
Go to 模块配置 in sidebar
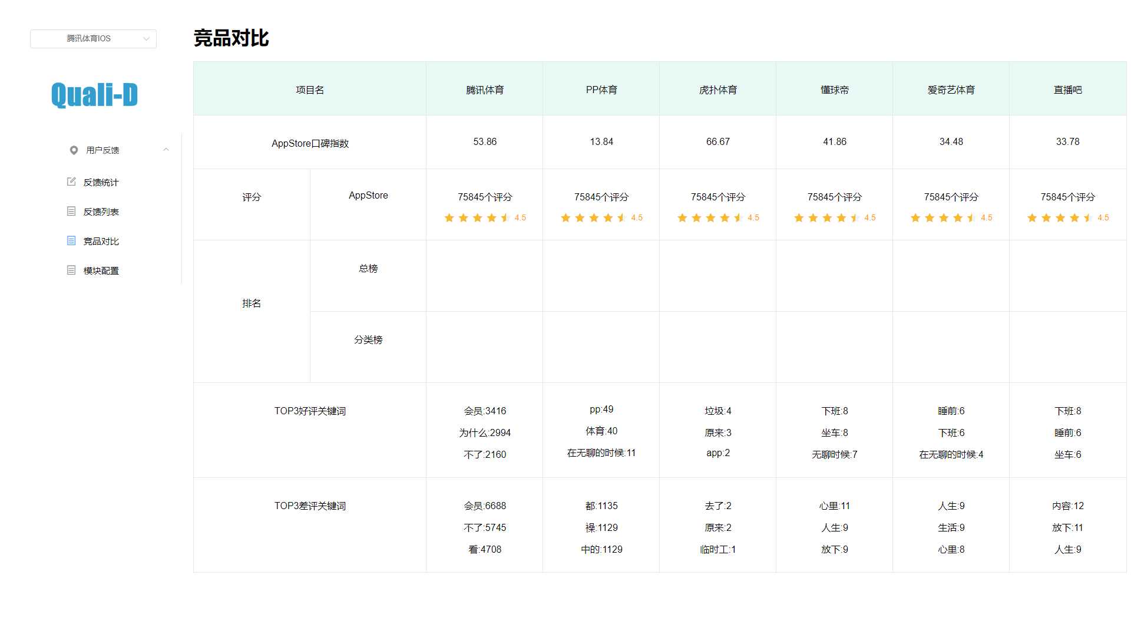(x=101, y=271)
